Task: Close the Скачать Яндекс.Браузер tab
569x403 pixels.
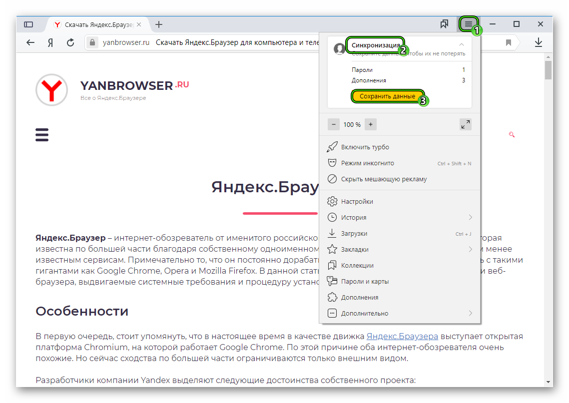Action: pyautogui.click(x=139, y=24)
